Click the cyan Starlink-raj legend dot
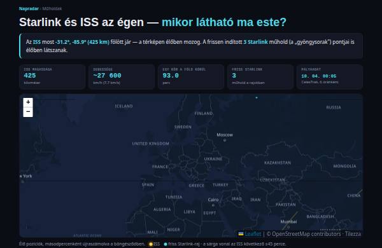 [x=166, y=244]
